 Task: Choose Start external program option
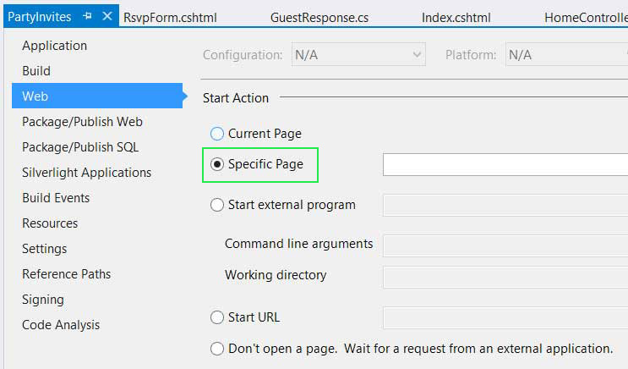point(216,205)
